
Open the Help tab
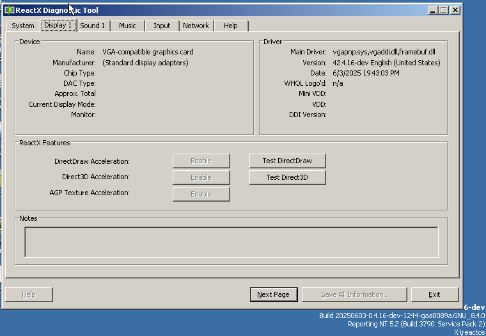(231, 26)
